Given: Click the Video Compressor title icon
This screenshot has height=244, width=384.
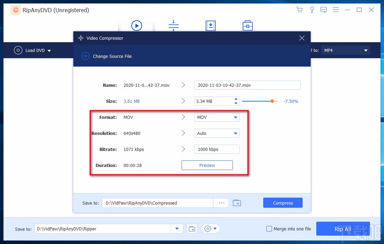Looking at the screenshot, I should 81,38.
